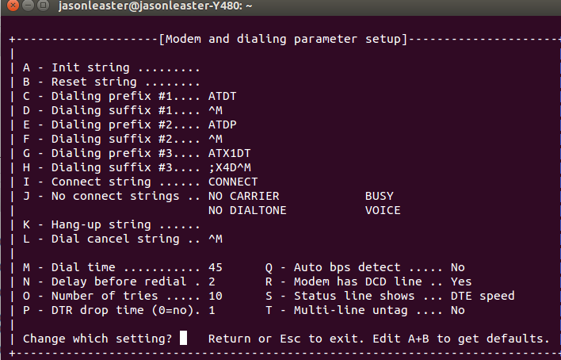
Task: Click the 'Change which setting?' input cursor
Action: pos(183,339)
